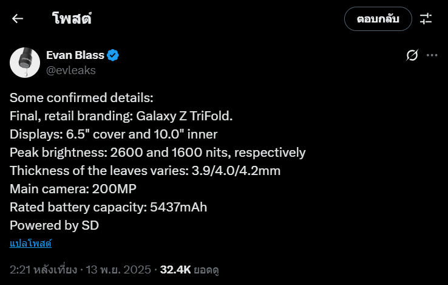Click the Rated battery capacity 5437mAh line
Image resolution: width=448 pixels, height=285 pixels.
[108, 207]
